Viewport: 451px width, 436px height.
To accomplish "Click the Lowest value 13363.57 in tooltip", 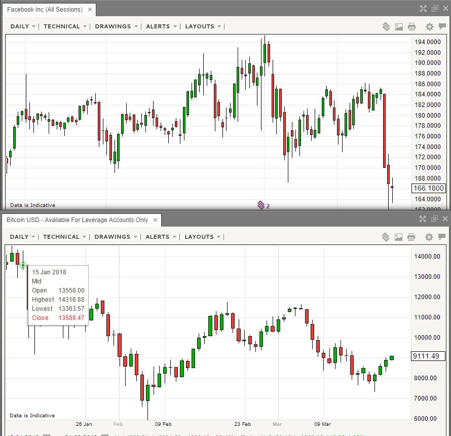I will (71, 309).
